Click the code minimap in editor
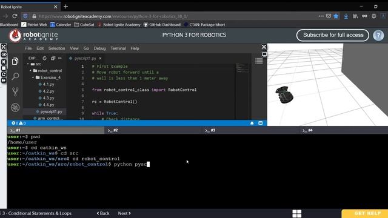 [x=242, y=68]
